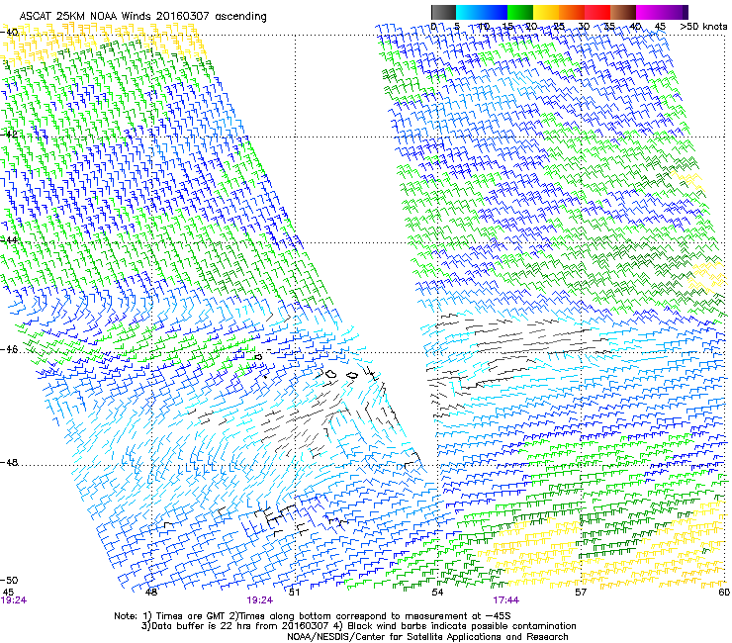Screen dimensions: 732x643
Task: Click the '10' legend scale label
Action: (483, 26)
